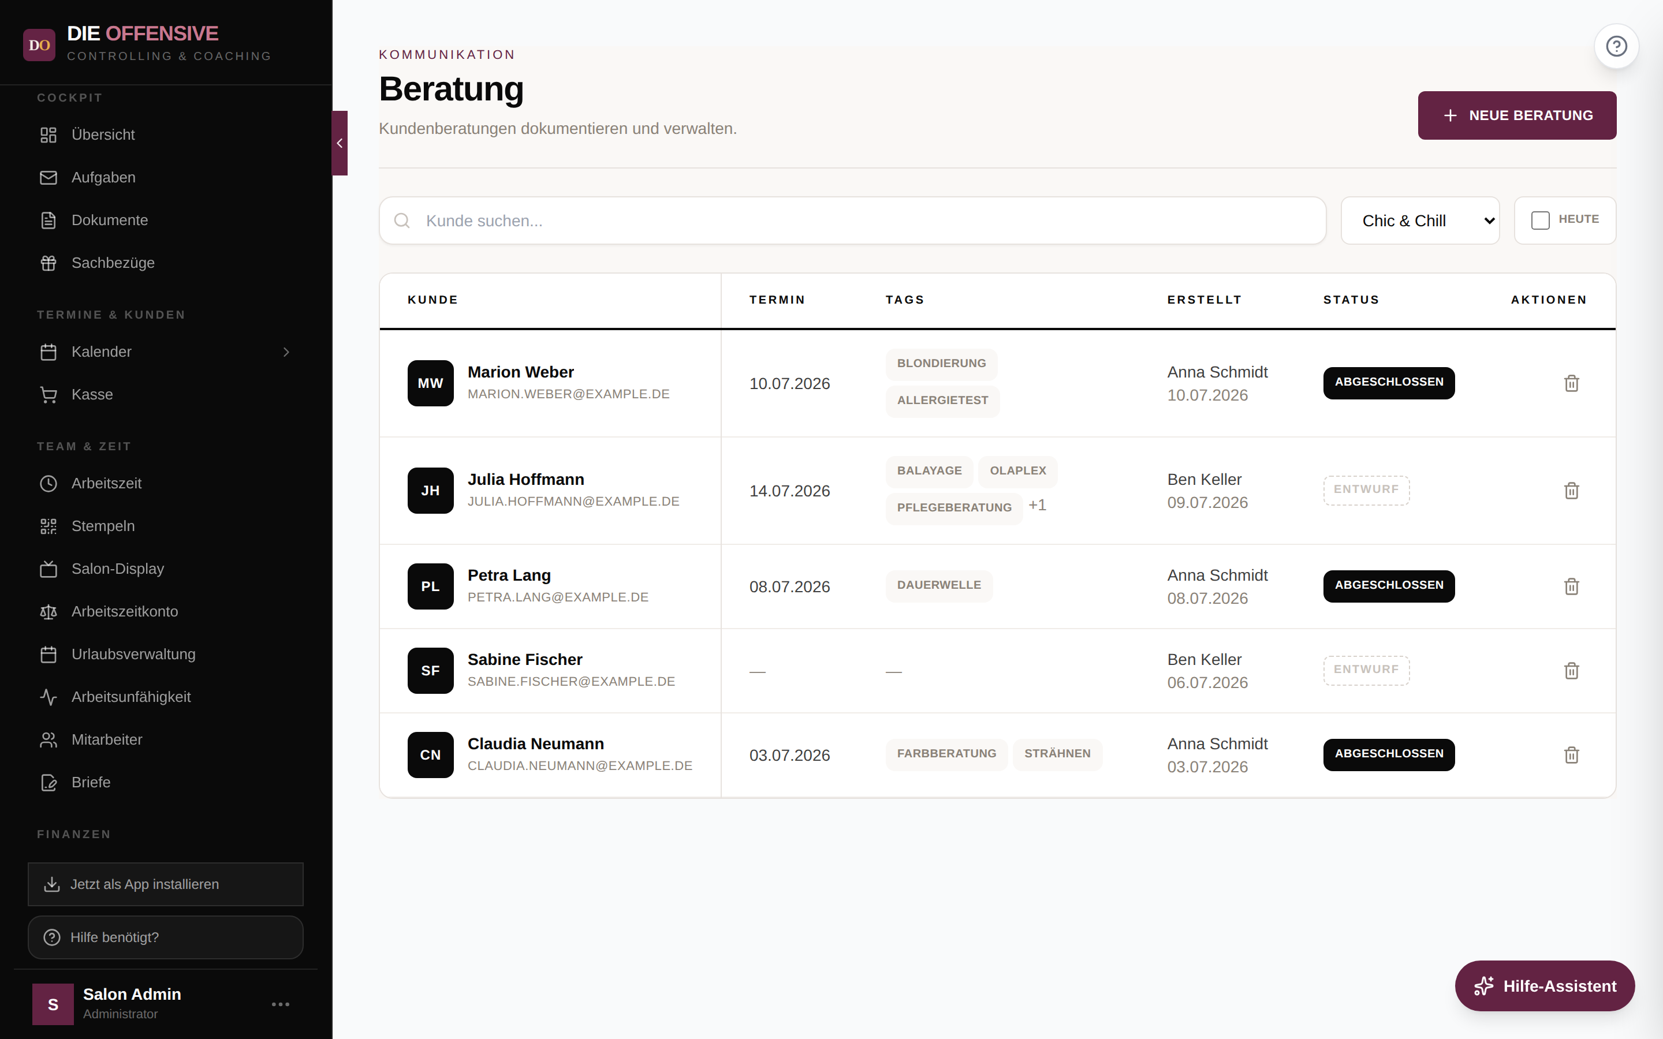Click Marion Weber's ABGESCHLOSSEN status badge
The image size is (1663, 1039).
(x=1389, y=382)
